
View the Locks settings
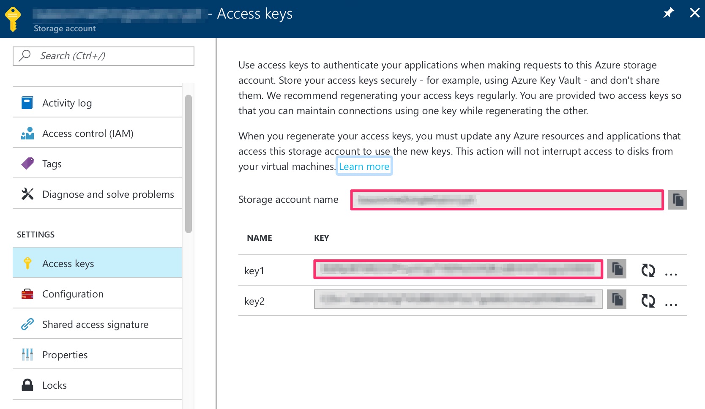[54, 385]
